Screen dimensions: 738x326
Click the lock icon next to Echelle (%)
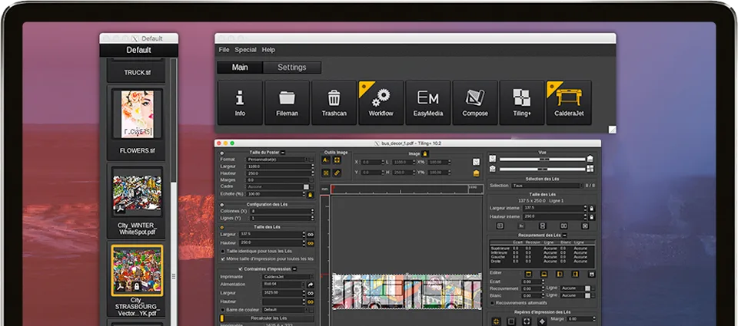pos(310,194)
